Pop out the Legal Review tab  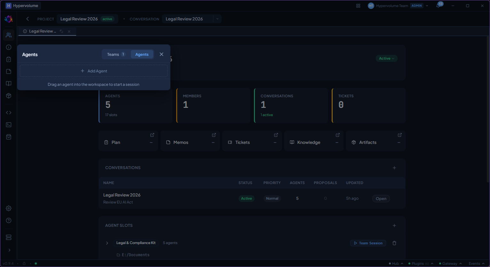coord(61,31)
